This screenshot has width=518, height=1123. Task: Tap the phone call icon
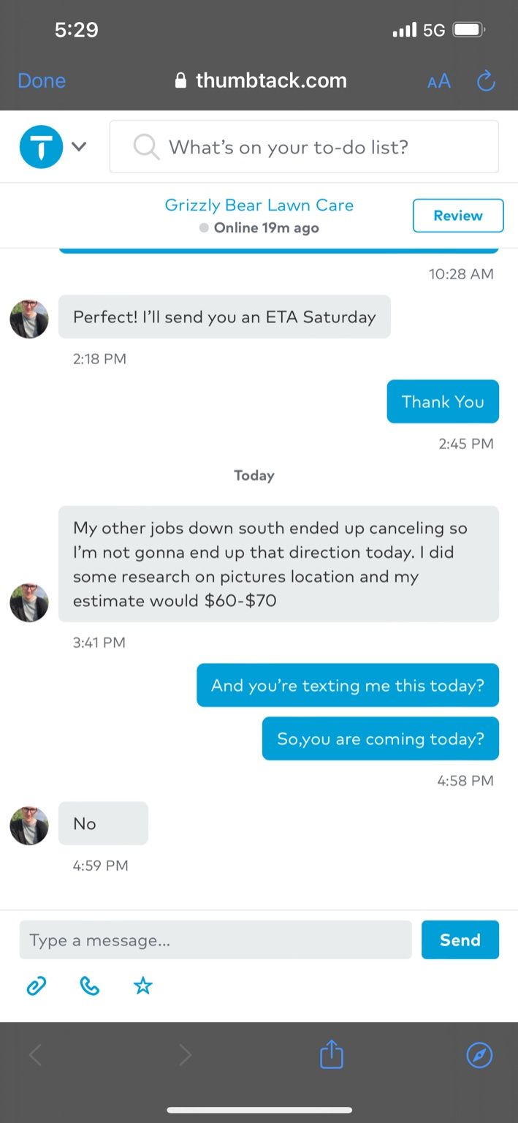tap(90, 986)
